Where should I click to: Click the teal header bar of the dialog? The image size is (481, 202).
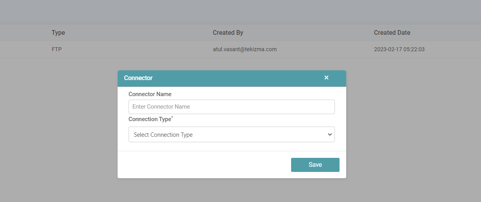tap(234, 78)
